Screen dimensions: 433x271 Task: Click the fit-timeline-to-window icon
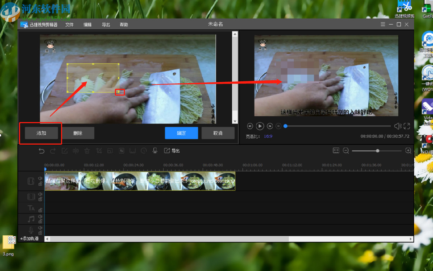click(x=336, y=151)
